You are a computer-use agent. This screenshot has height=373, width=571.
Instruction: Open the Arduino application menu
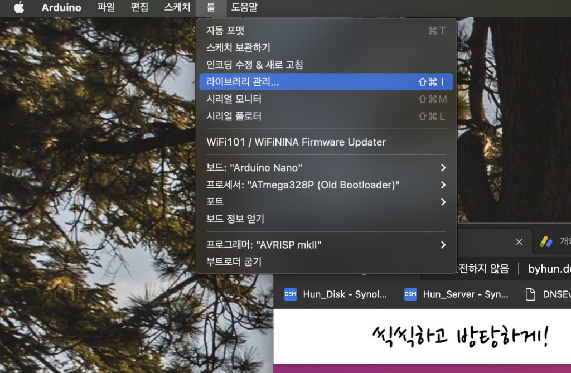(61, 7)
